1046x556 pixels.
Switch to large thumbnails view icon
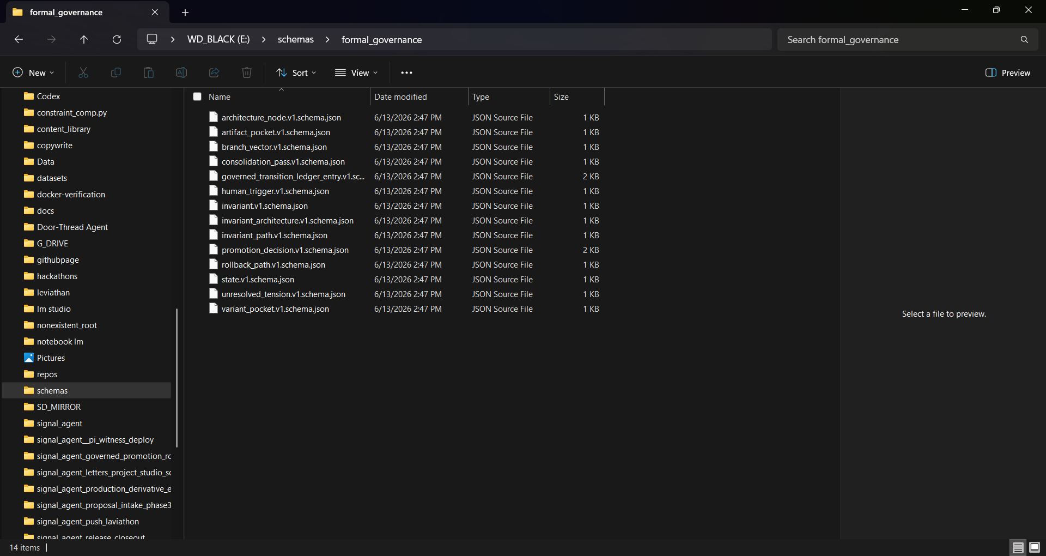pyautogui.click(x=1035, y=547)
